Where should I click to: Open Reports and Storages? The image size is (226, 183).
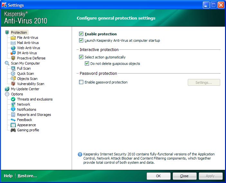pos(34,115)
